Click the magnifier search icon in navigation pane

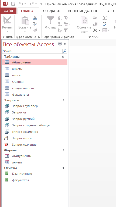point(65,51)
